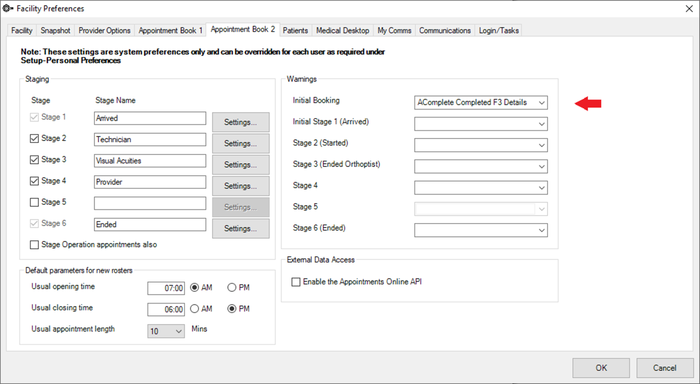Image resolution: width=700 pixels, height=384 pixels.
Task: Click the usual closing time field 06:00
Action: coord(166,309)
